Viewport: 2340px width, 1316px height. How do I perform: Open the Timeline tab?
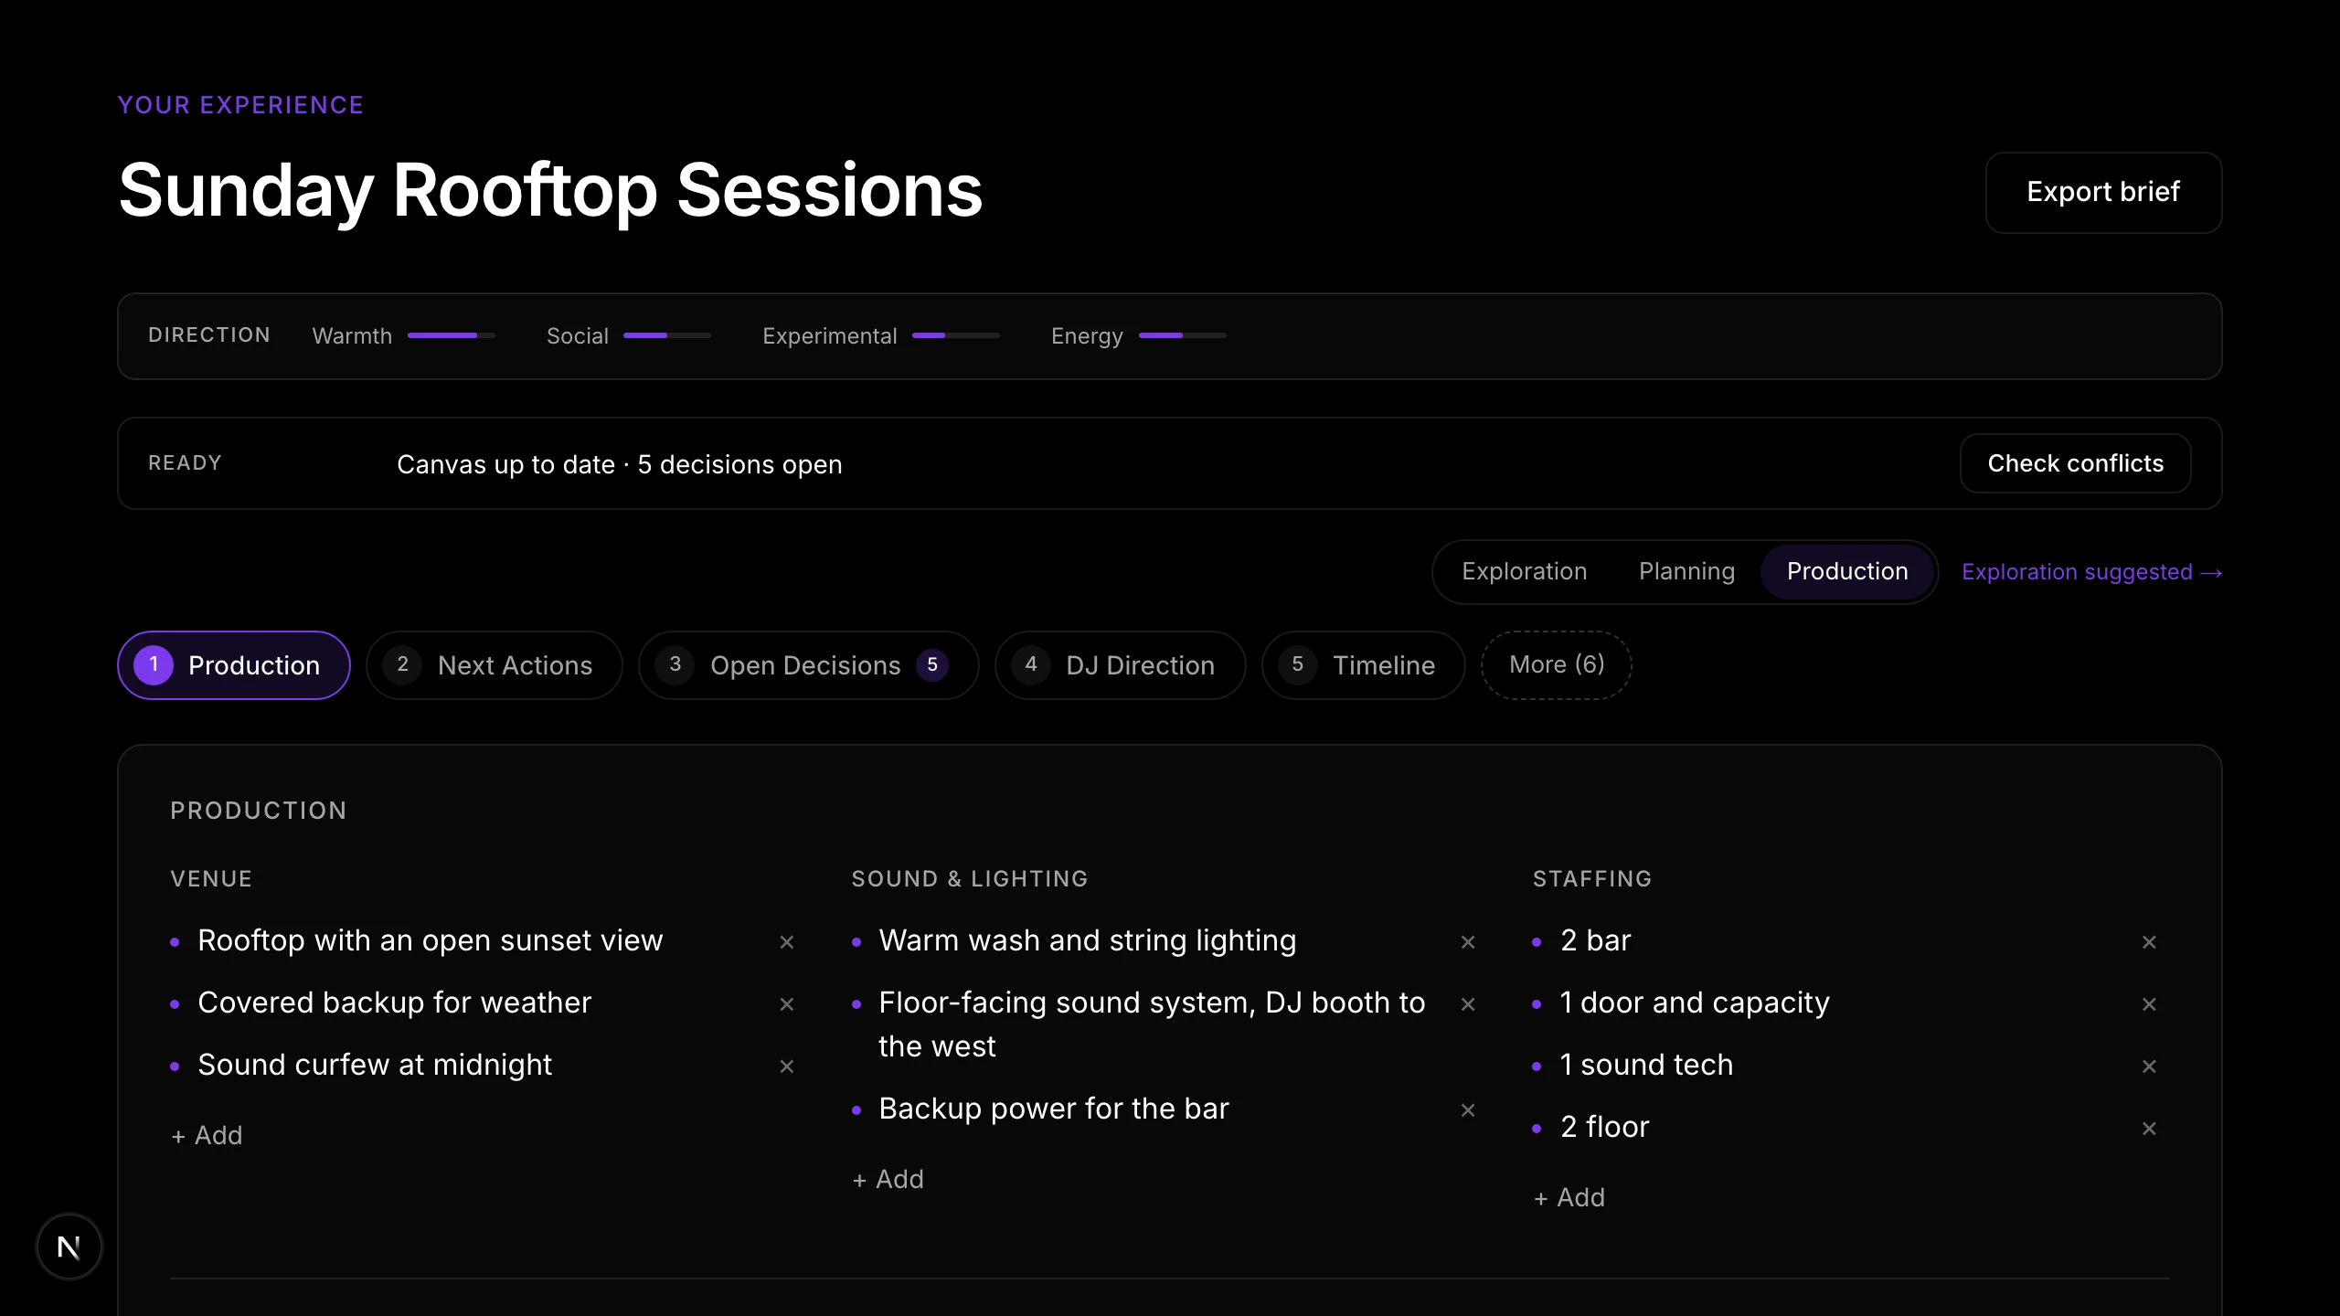pos(1363,664)
